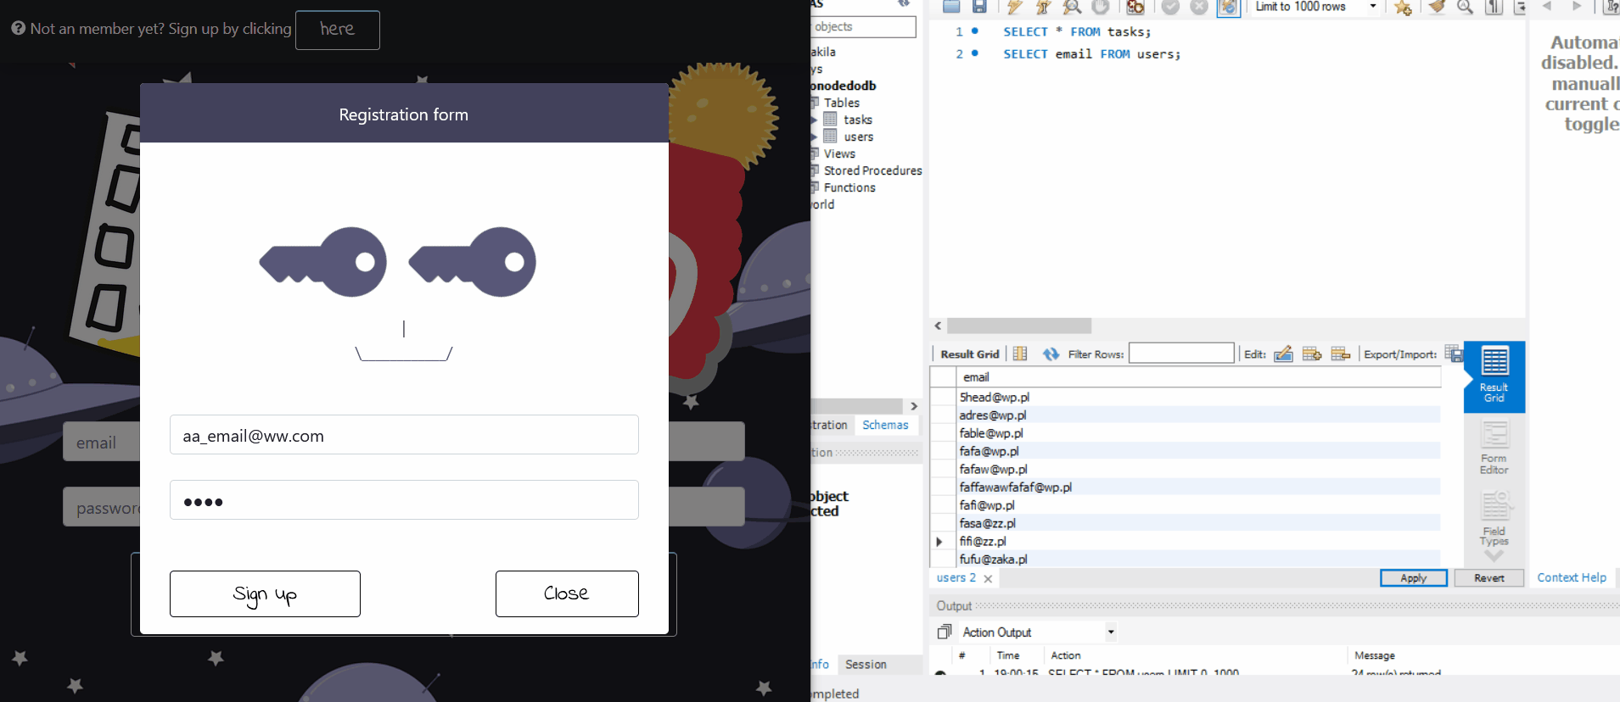
Task: Rollback transaction X icon
Action: (1199, 7)
